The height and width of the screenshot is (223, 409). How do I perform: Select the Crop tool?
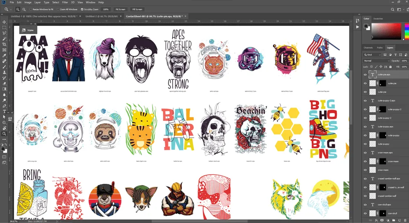point(4,44)
